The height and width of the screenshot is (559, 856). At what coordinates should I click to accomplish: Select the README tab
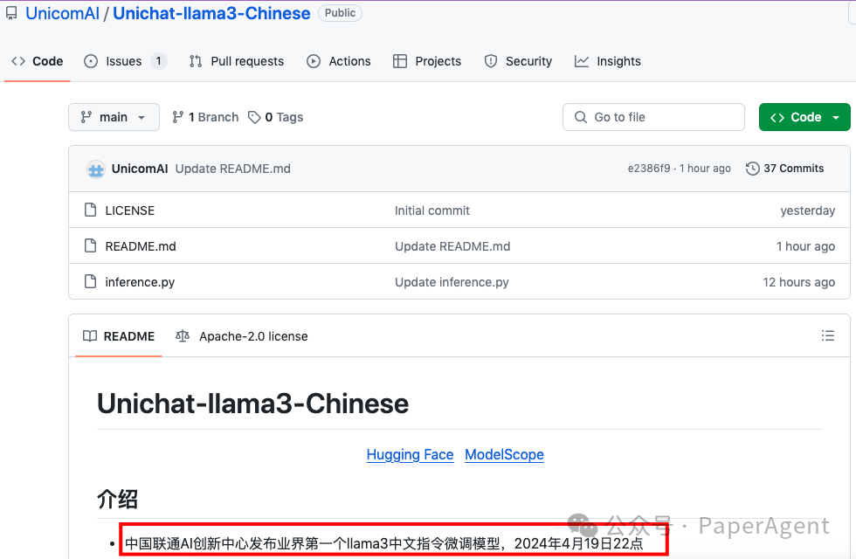point(119,336)
